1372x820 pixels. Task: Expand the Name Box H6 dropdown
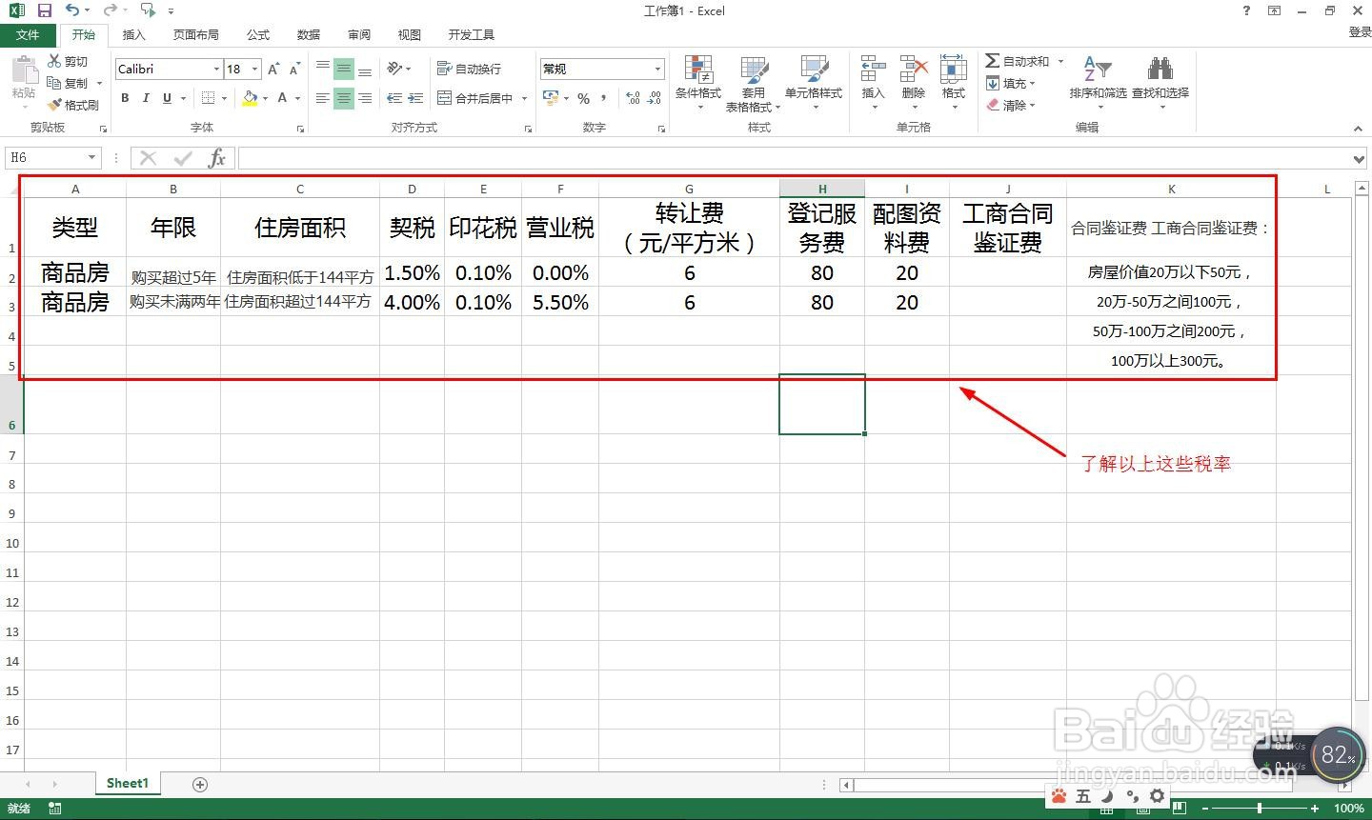point(91,158)
